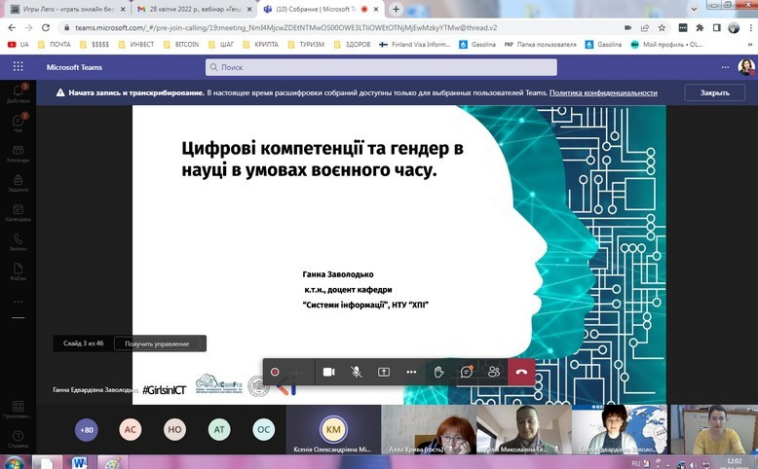
Task: Open Apps (Приложения) in the sidebar
Action: click(18, 409)
